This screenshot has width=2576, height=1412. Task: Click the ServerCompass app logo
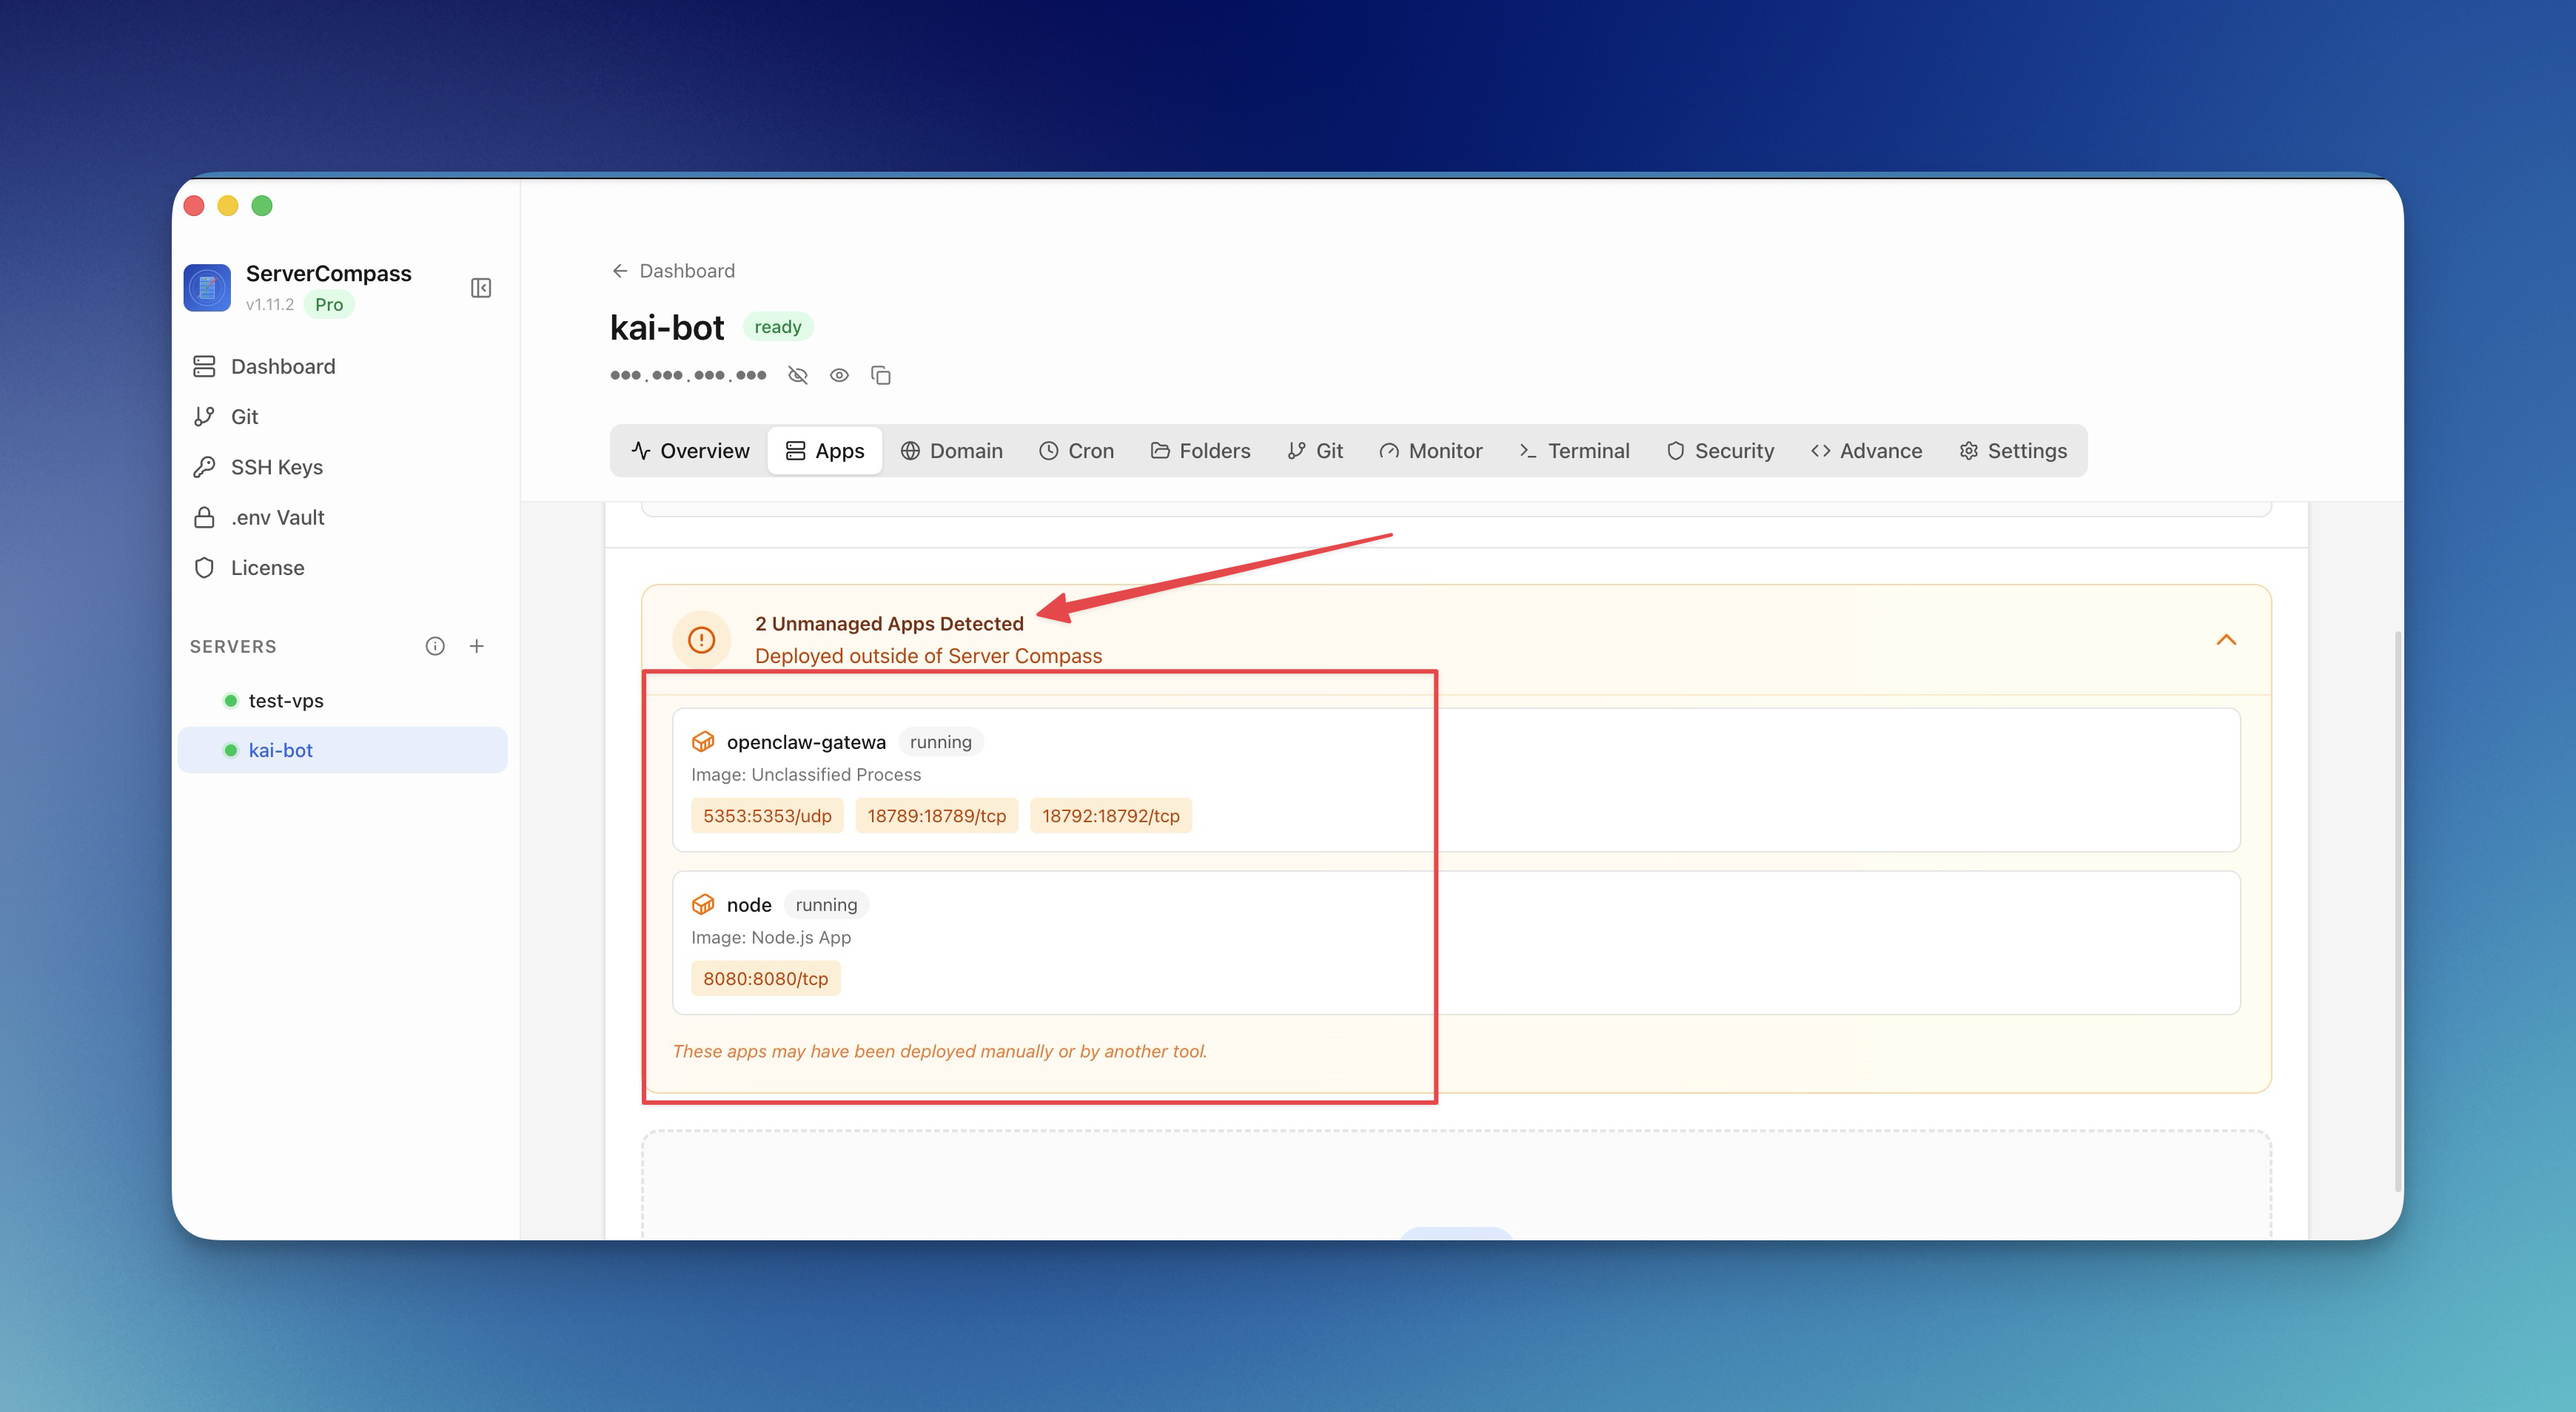[207, 288]
